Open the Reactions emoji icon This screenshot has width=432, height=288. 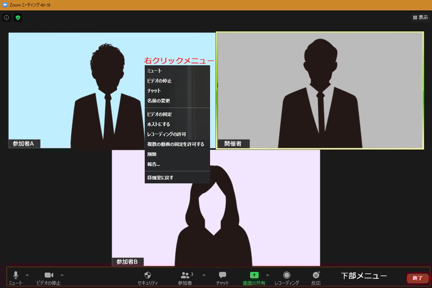[x=316, y=275]
